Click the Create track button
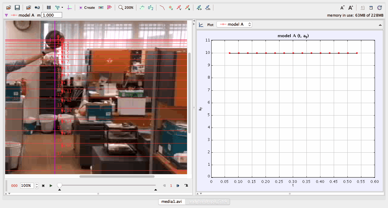 pos(87,8)
